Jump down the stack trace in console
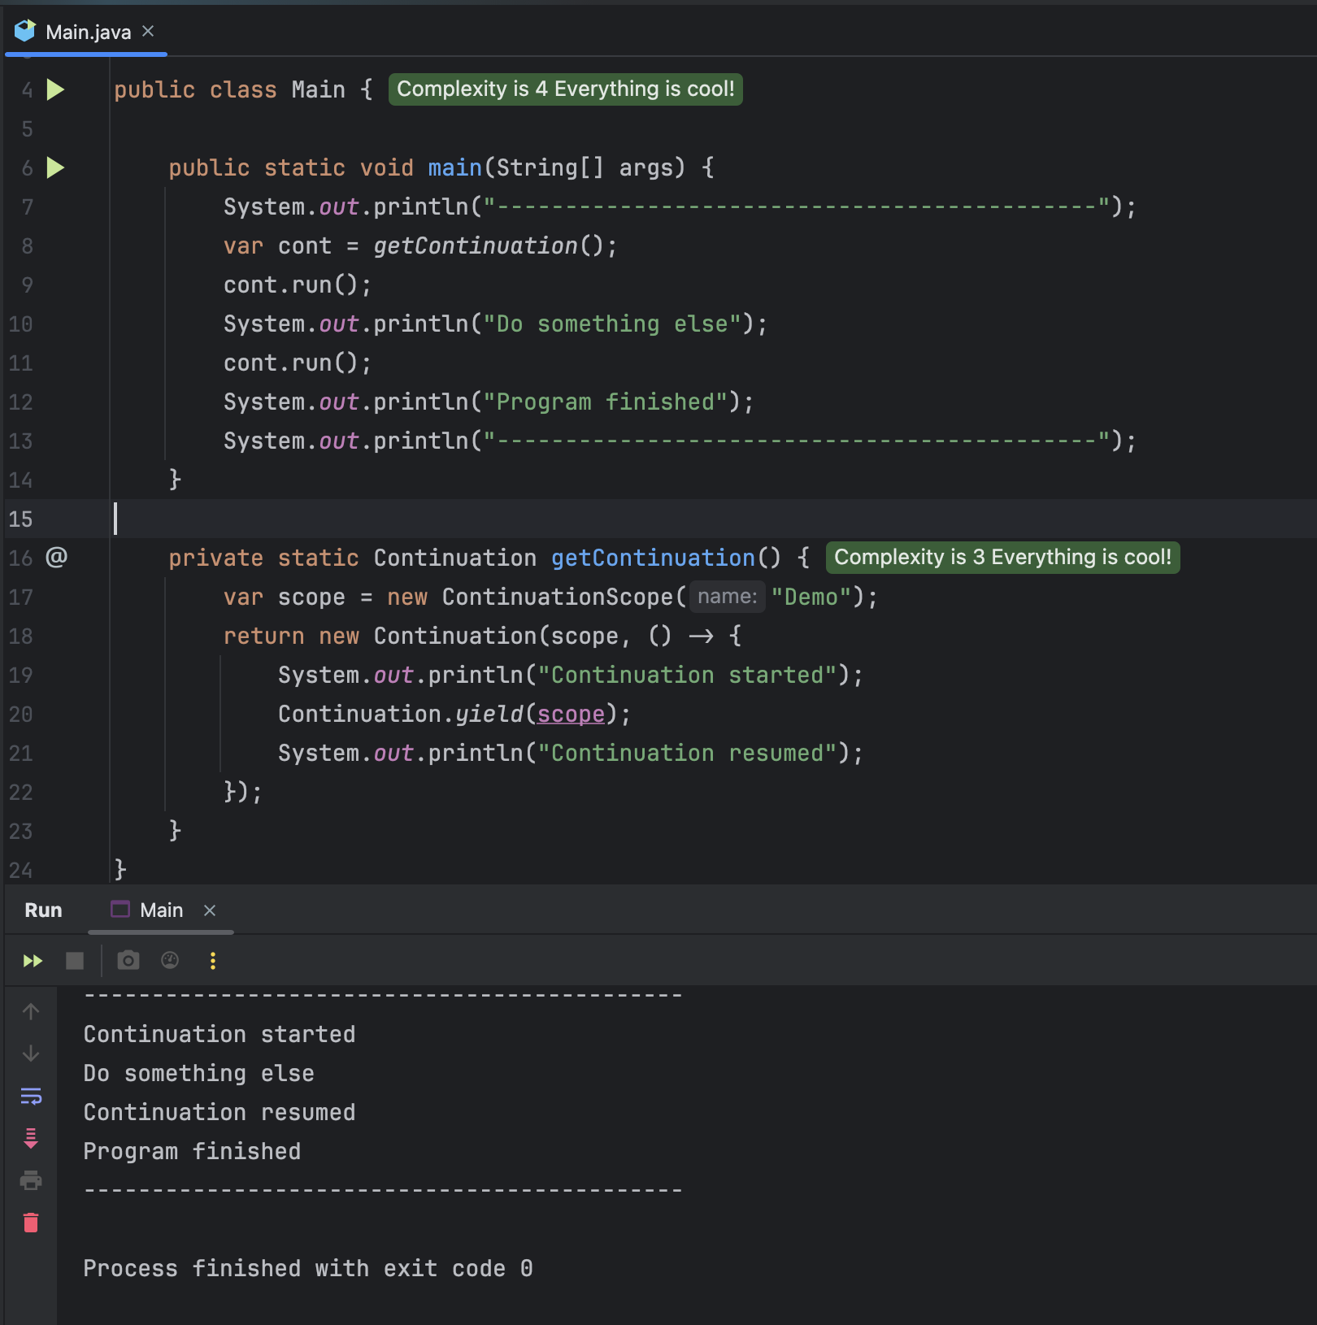Screen dimensions: 1317x1325 [31, 1053]
